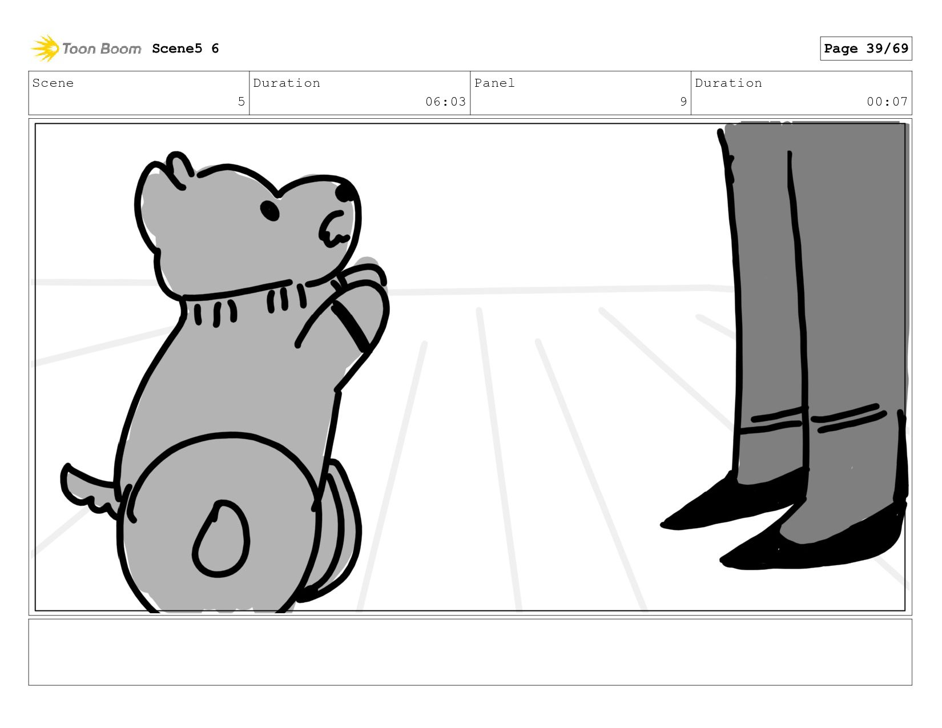
Task: Click the empty notes box below the panel
Action: tap(470, 652)
